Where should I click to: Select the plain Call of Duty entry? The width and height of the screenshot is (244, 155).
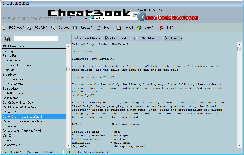(34, 112)
